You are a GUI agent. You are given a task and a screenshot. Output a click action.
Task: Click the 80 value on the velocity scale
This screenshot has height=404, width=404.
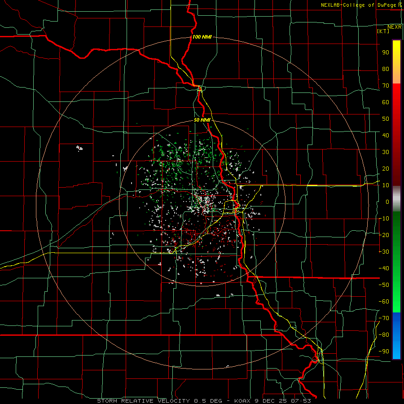386,69
